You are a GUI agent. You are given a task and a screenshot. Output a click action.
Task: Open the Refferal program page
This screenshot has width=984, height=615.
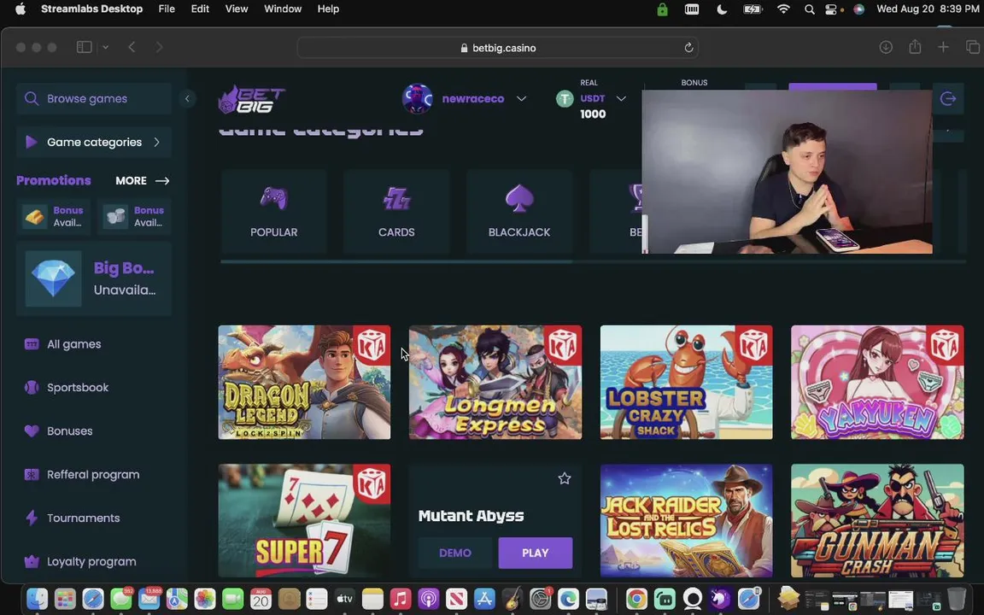click(x=82, y=474)
